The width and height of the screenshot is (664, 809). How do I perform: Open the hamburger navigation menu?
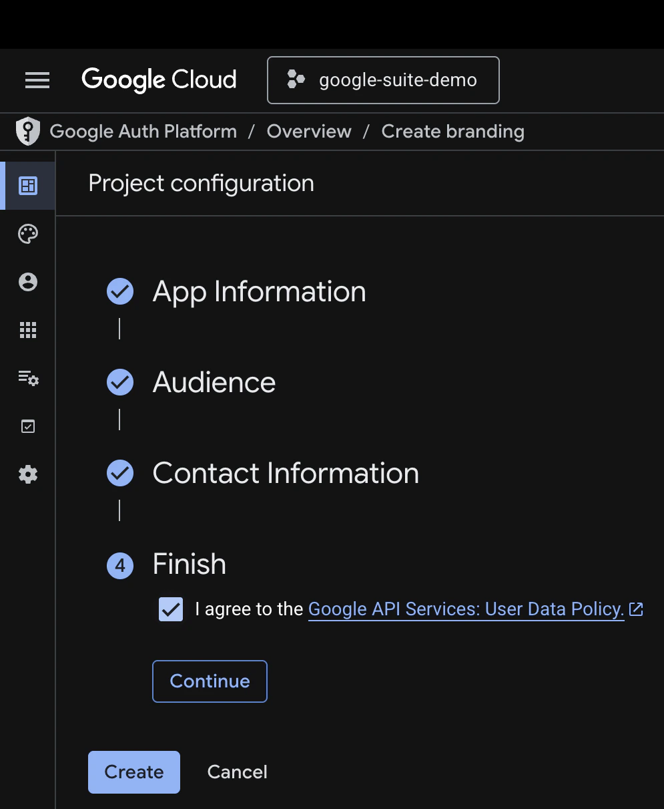[37, 81]
